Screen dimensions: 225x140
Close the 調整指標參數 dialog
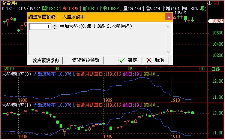coord(169,17)
